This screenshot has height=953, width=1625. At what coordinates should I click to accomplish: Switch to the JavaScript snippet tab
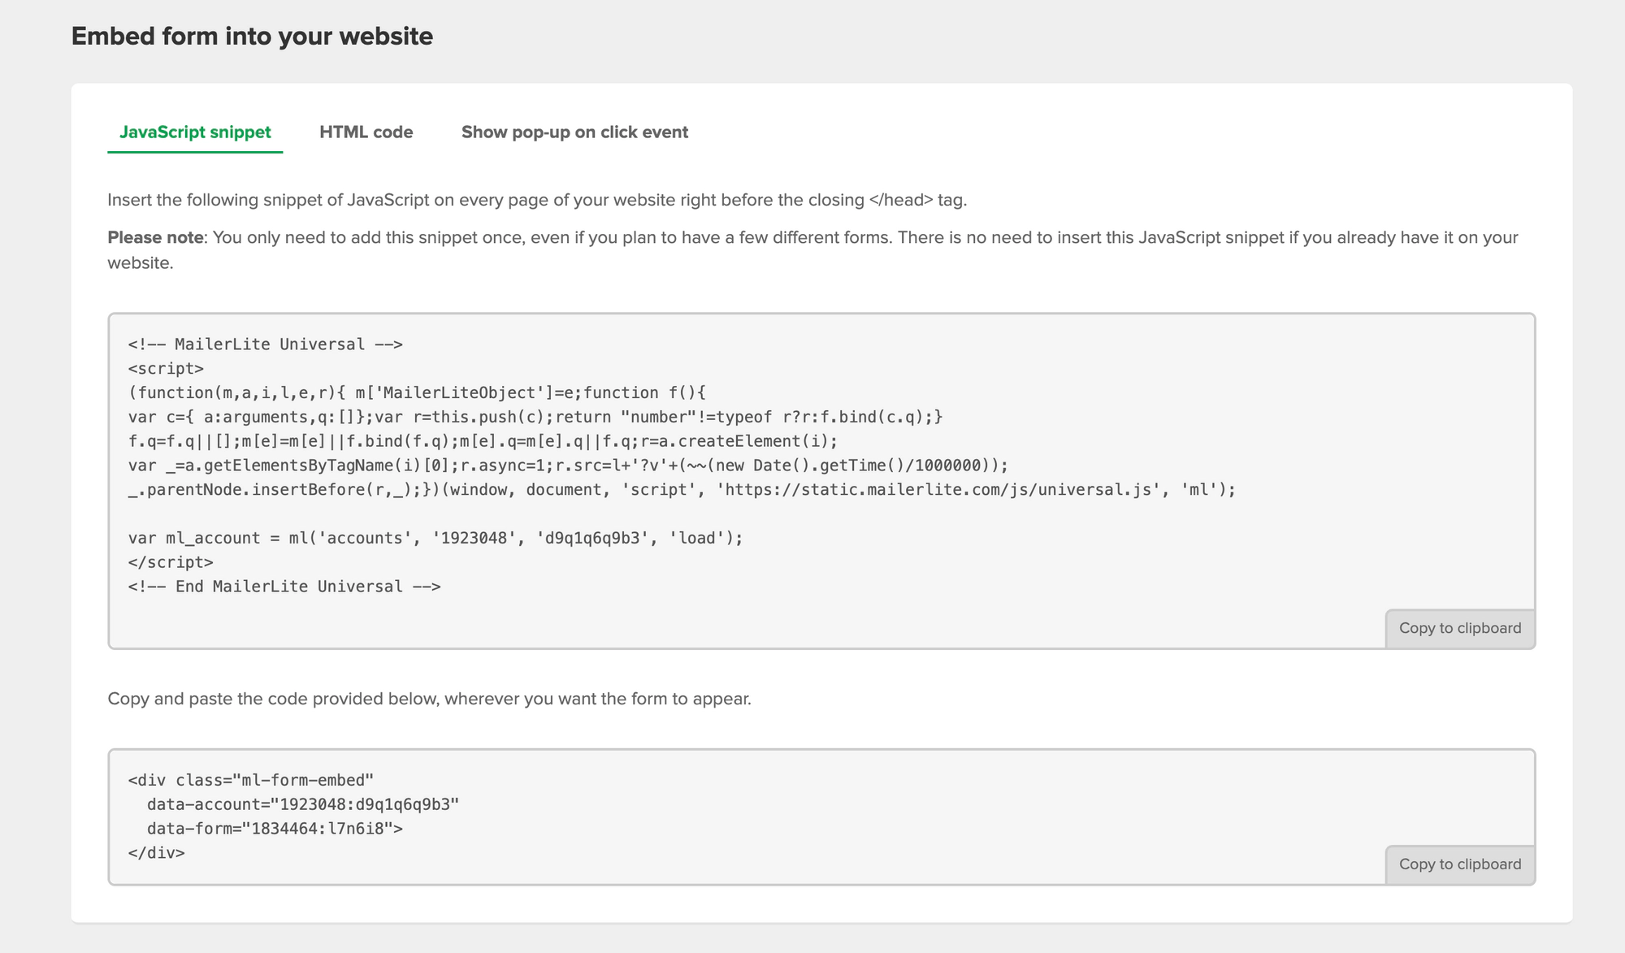tap(195, 132)
